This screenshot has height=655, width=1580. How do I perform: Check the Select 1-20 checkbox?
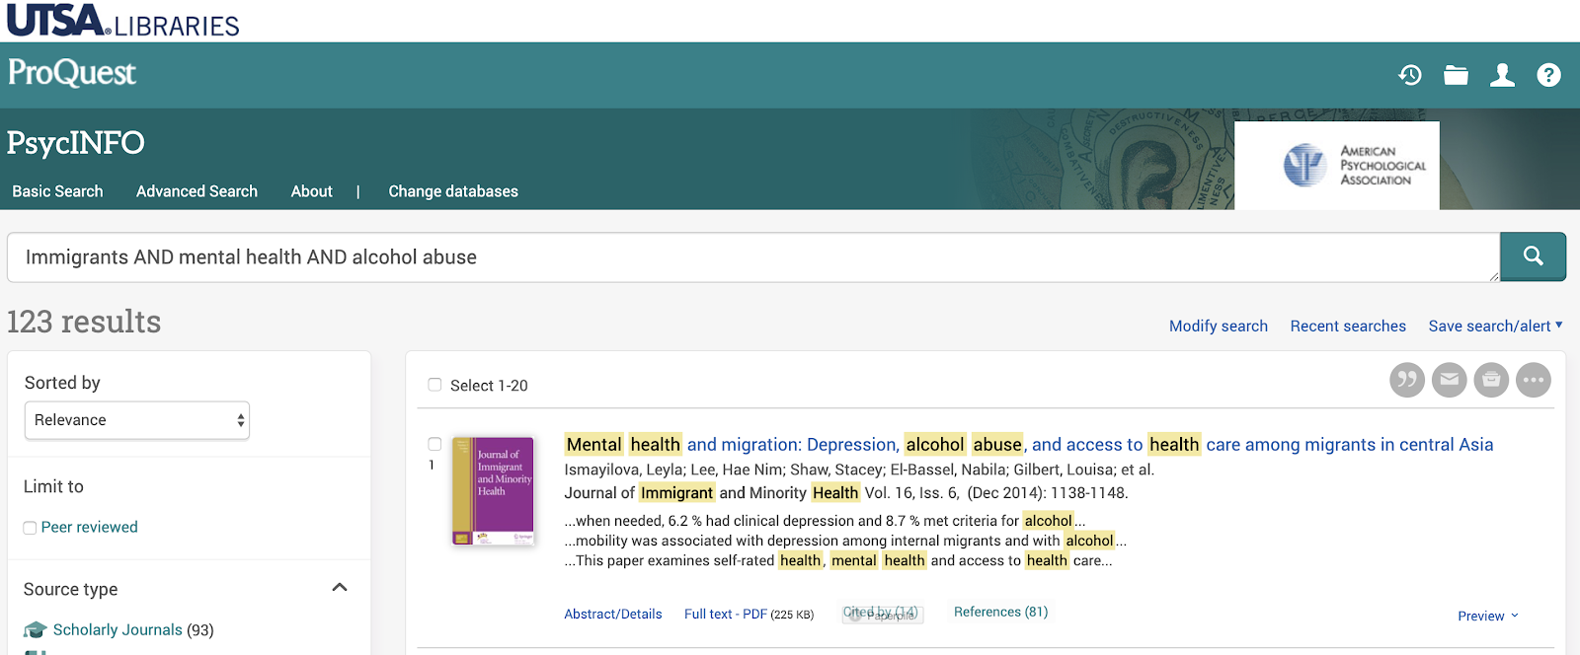pyautogui.click(x=434, y=385)
